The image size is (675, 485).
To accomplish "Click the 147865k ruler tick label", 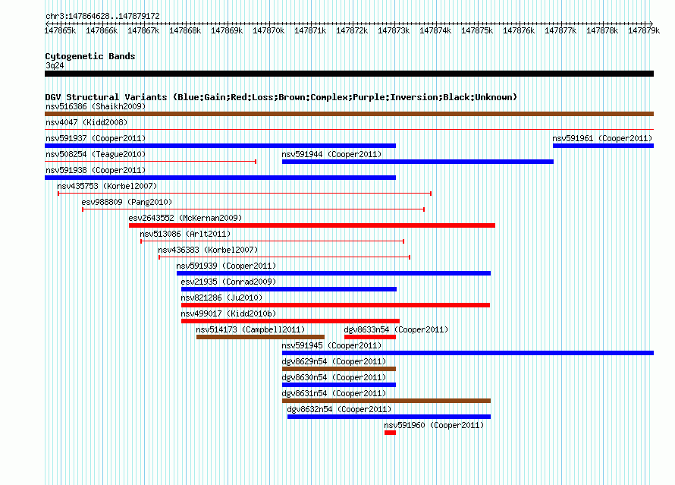I will (60, 30).
